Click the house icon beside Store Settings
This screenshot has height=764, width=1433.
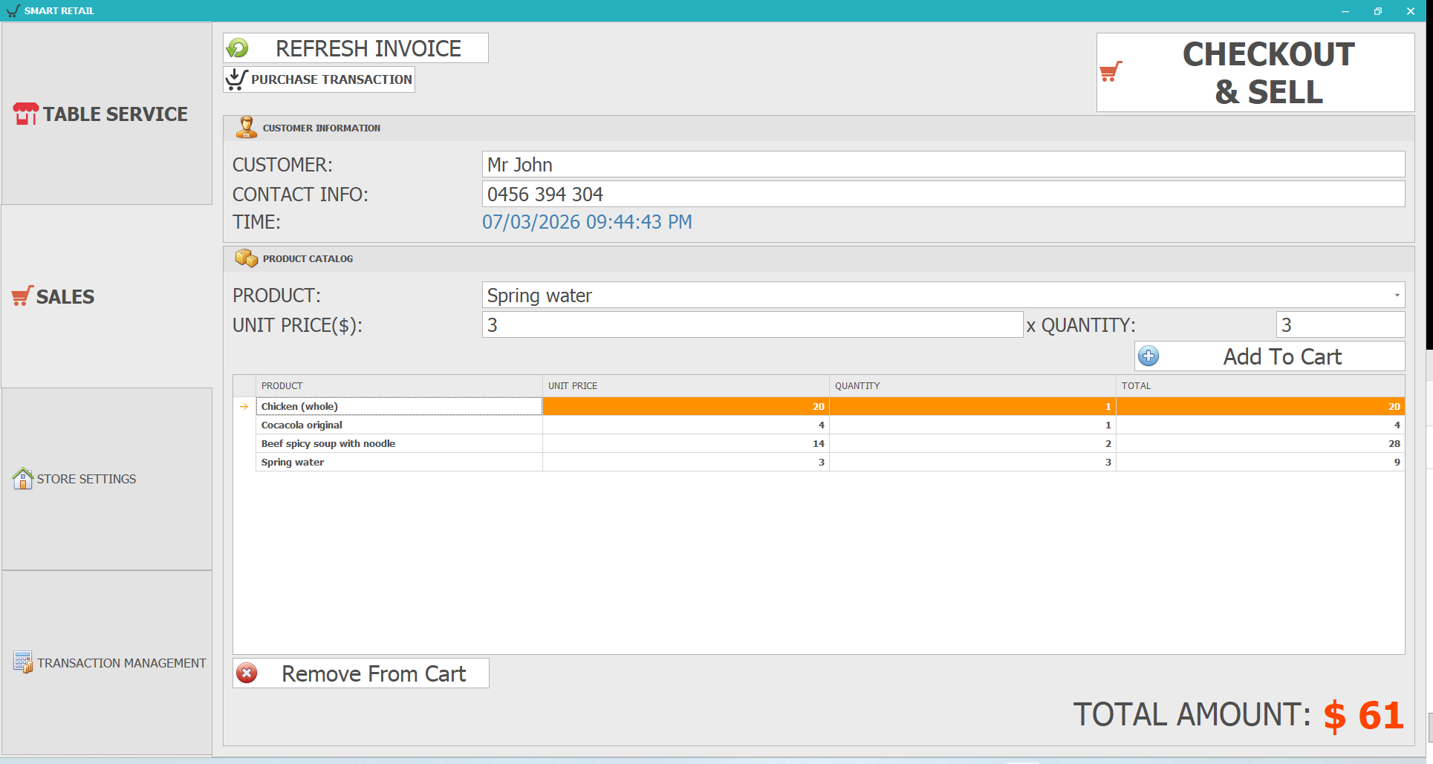coord(22,478)
